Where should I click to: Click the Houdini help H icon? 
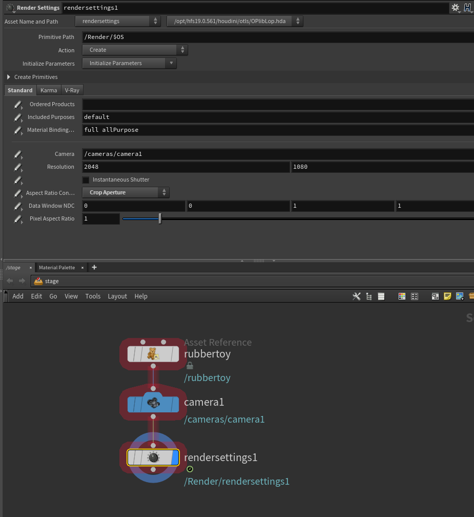point(467,8)
